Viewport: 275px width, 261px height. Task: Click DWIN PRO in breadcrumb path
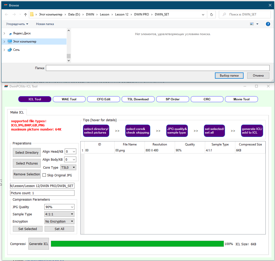[141, 14]
